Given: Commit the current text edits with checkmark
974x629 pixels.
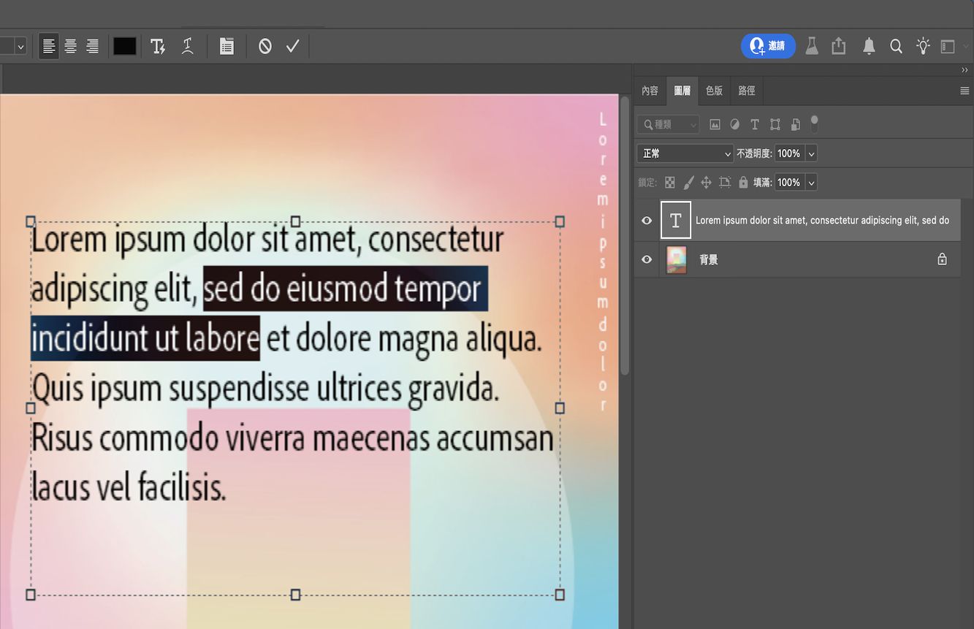Looking at the screenshot, I should [x=293, y=47].
